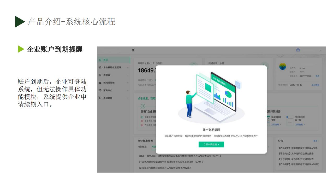This screenshot has height=188, width=334.
Task: Open the 帮助中心 menu entry
Action: point(108,90)
